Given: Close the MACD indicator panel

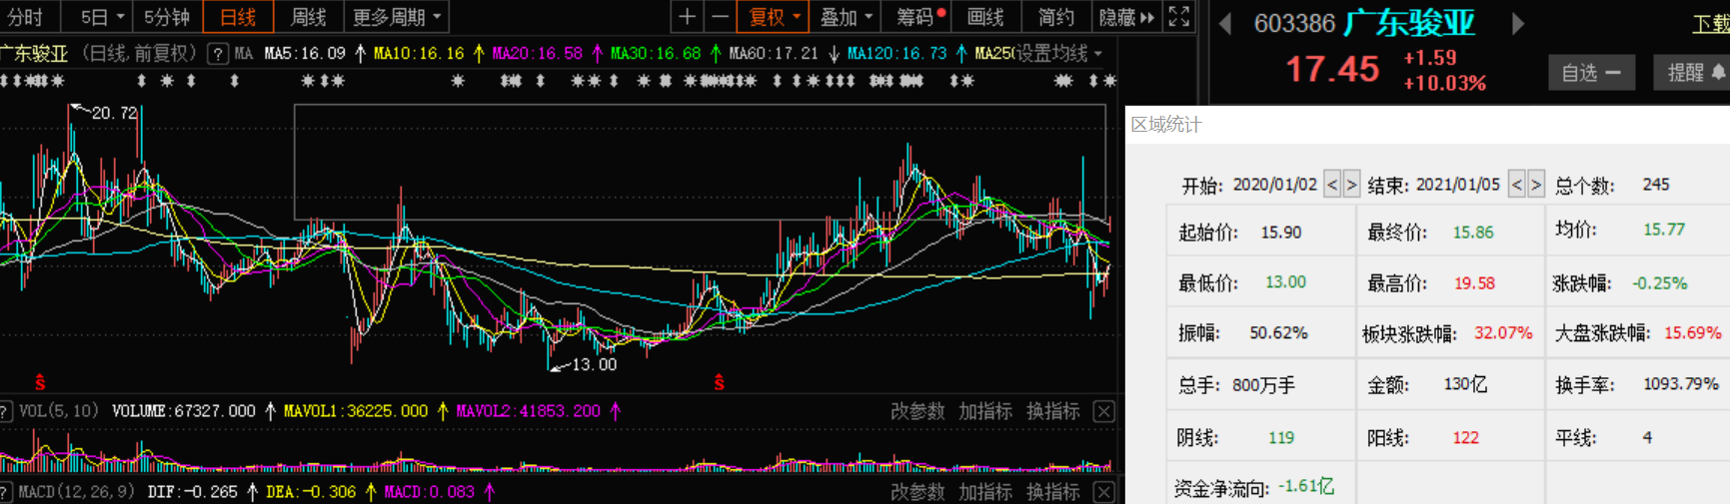Looking at the screenshot, I should click(x=1103, y=492).
